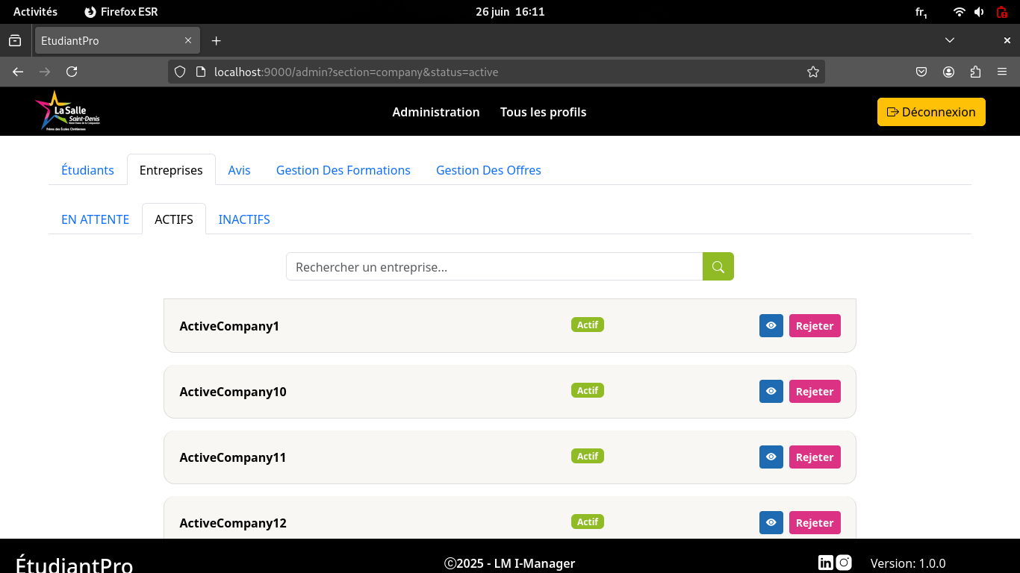This screenshot has width=1020, height=573.
Task: Bookmark this page with star icon
Action: 812,72
